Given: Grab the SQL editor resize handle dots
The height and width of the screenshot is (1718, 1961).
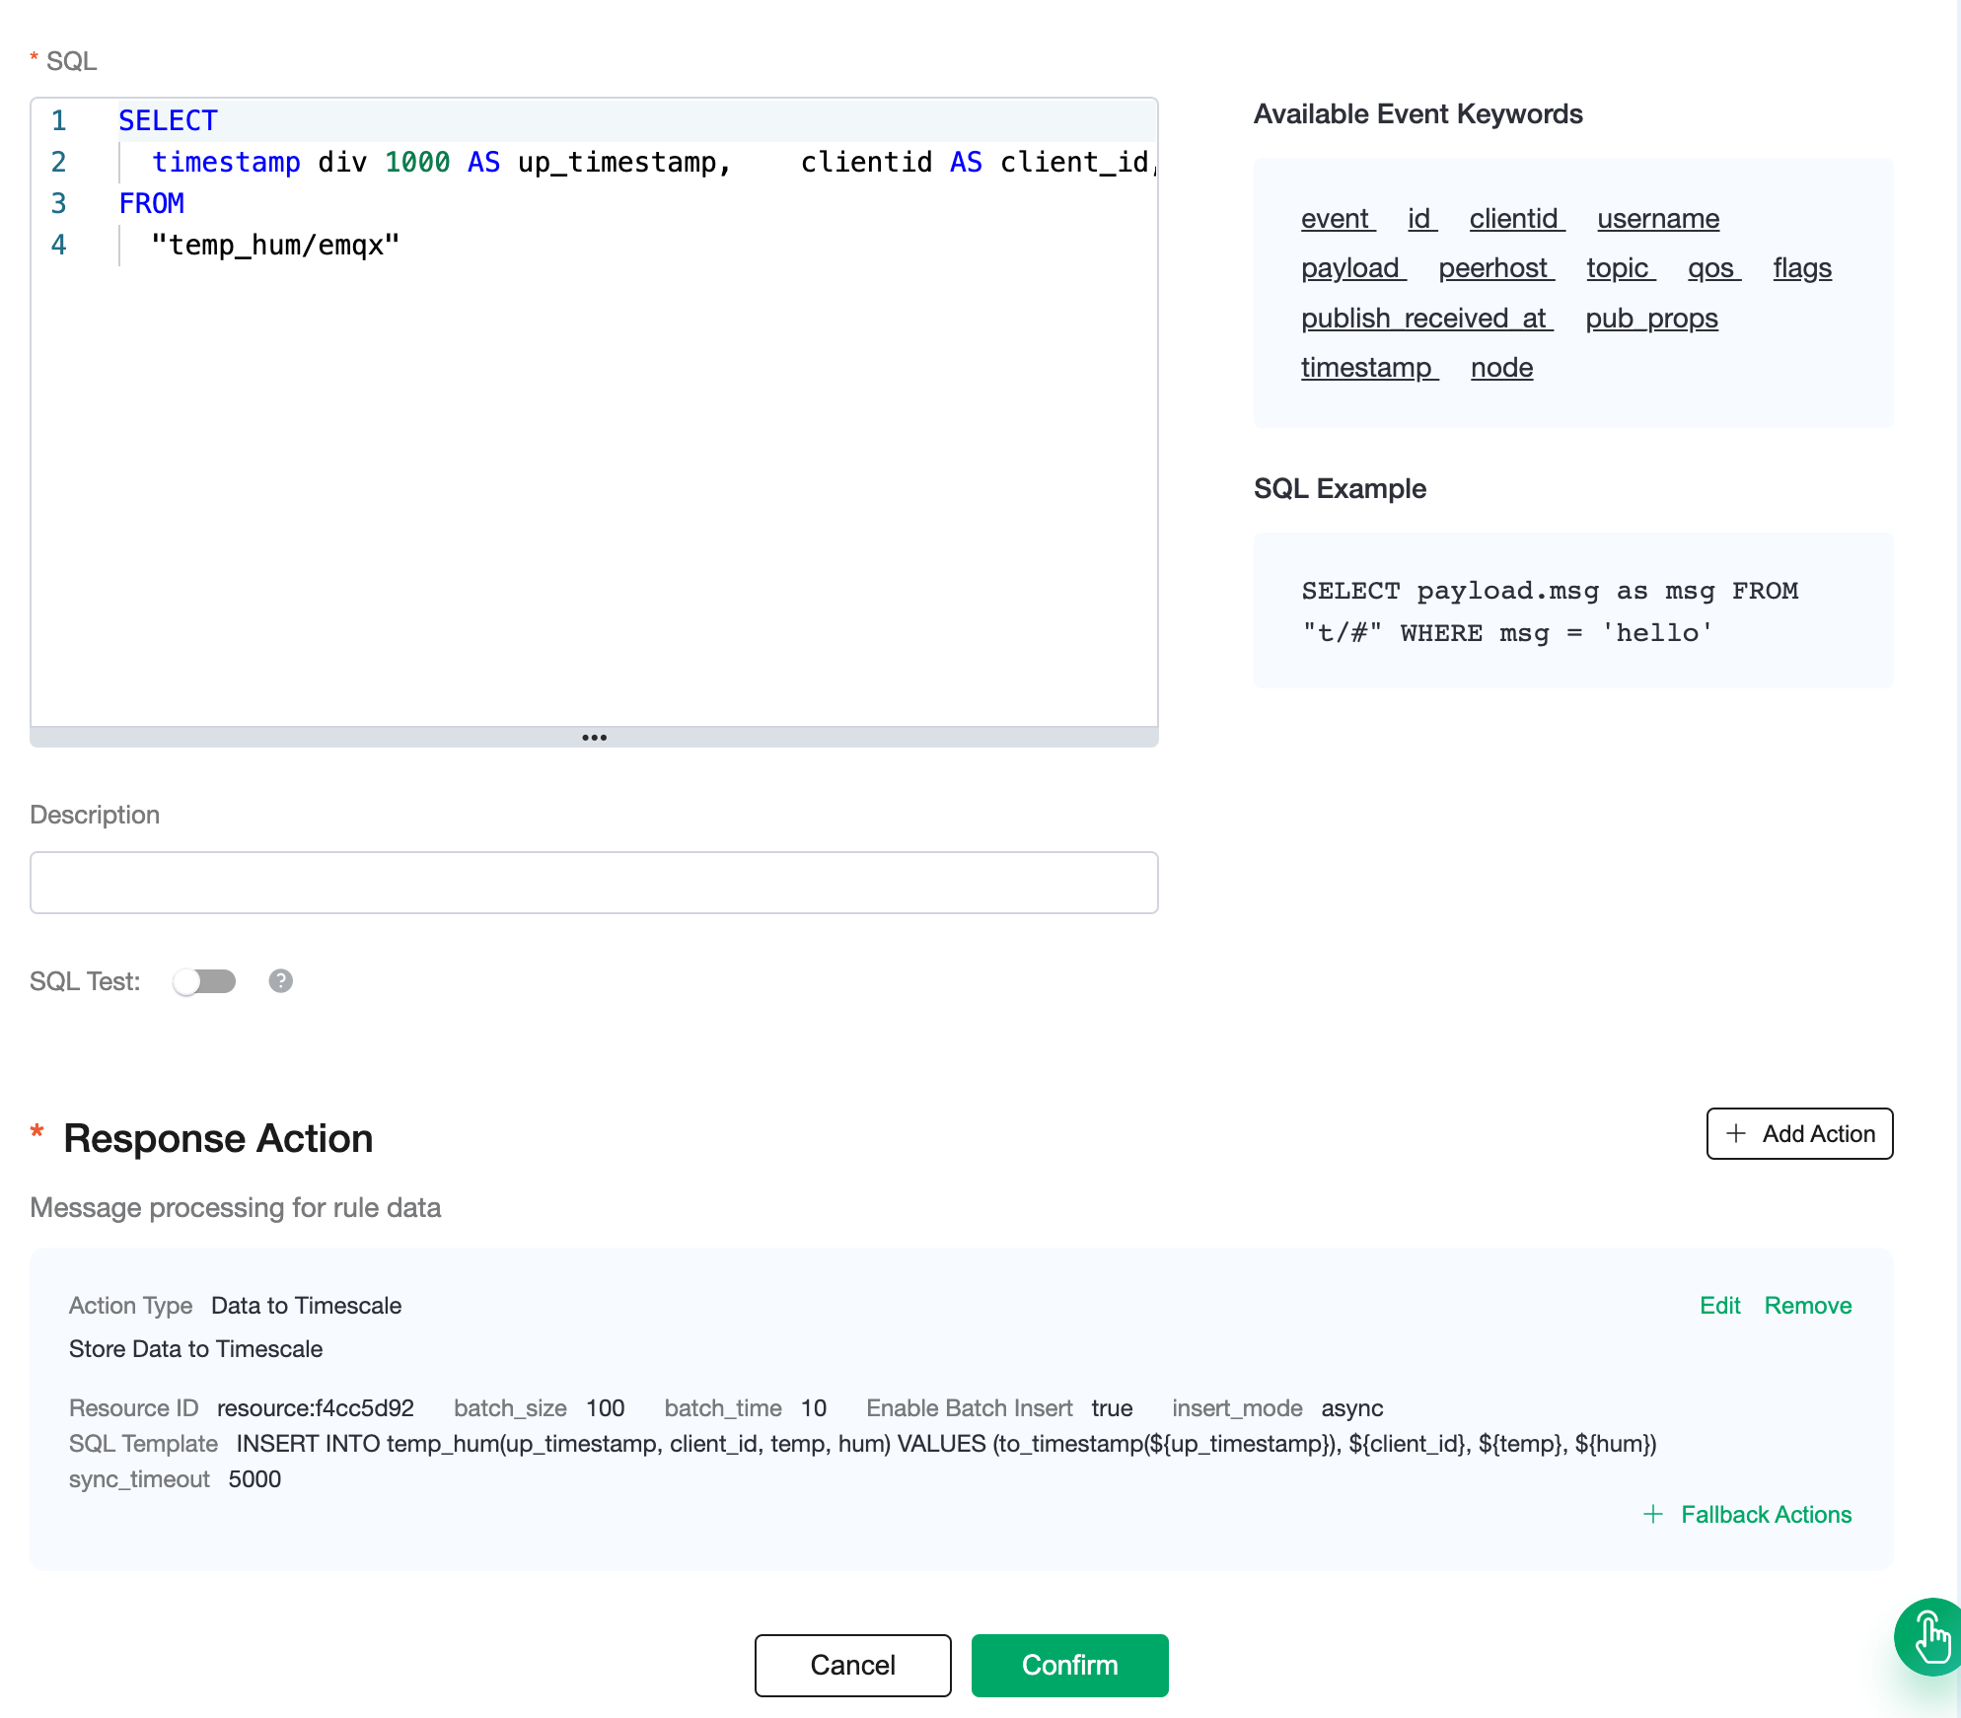Looking at the screenshot, I should (x=594, y=738).
